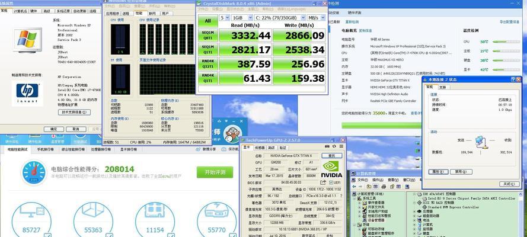The height and width of the screenshot is (237, 527).
Task: Click back arrow in Computer Management toolbar
Action: (x=354, y=186)
